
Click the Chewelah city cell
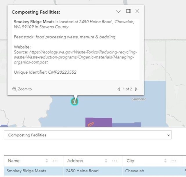[134, 171]
